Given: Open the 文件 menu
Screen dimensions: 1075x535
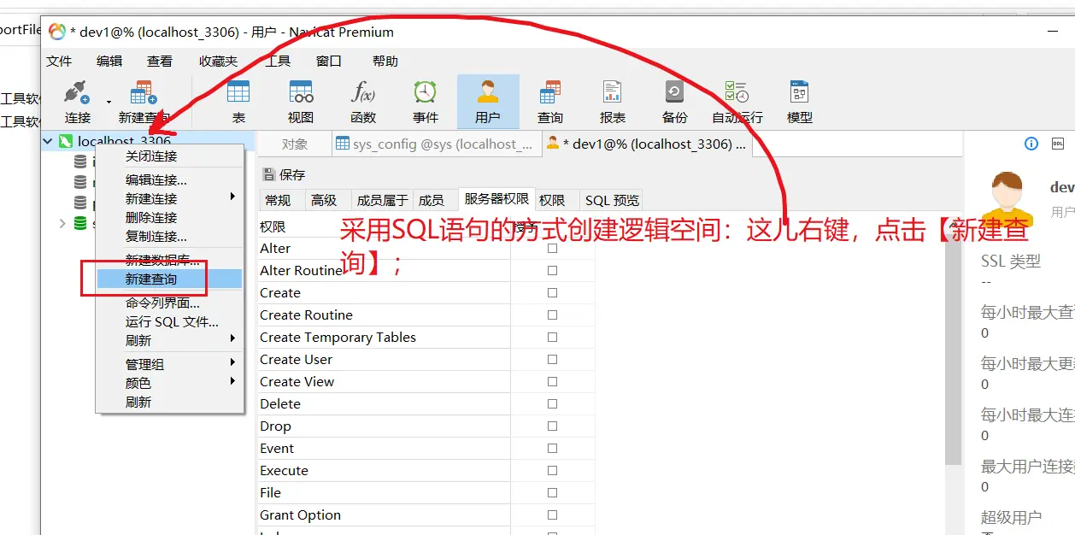Looking at the screenshot, I should coord(59,61).
